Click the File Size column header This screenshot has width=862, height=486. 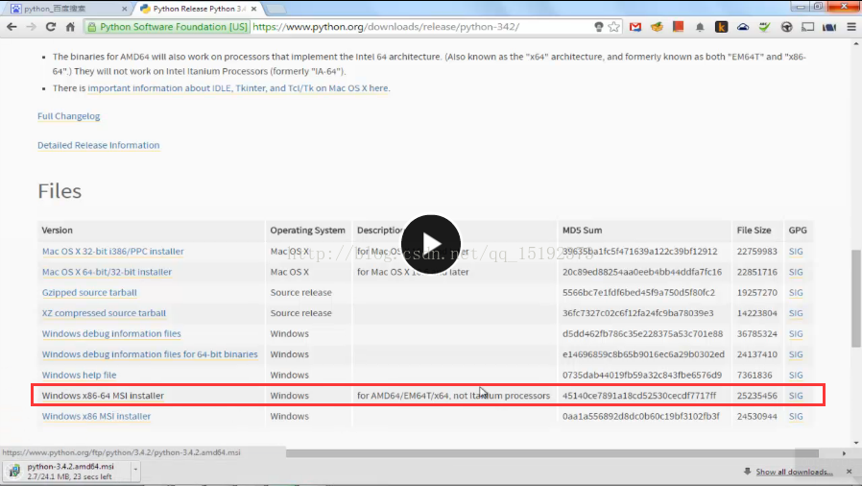(x=754, y=231)
